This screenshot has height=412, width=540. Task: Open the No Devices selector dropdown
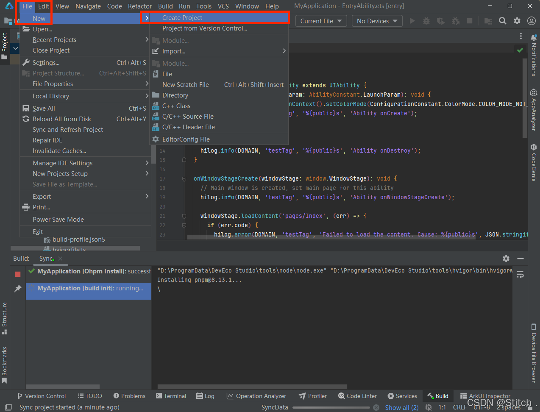[x=377, y=21]
